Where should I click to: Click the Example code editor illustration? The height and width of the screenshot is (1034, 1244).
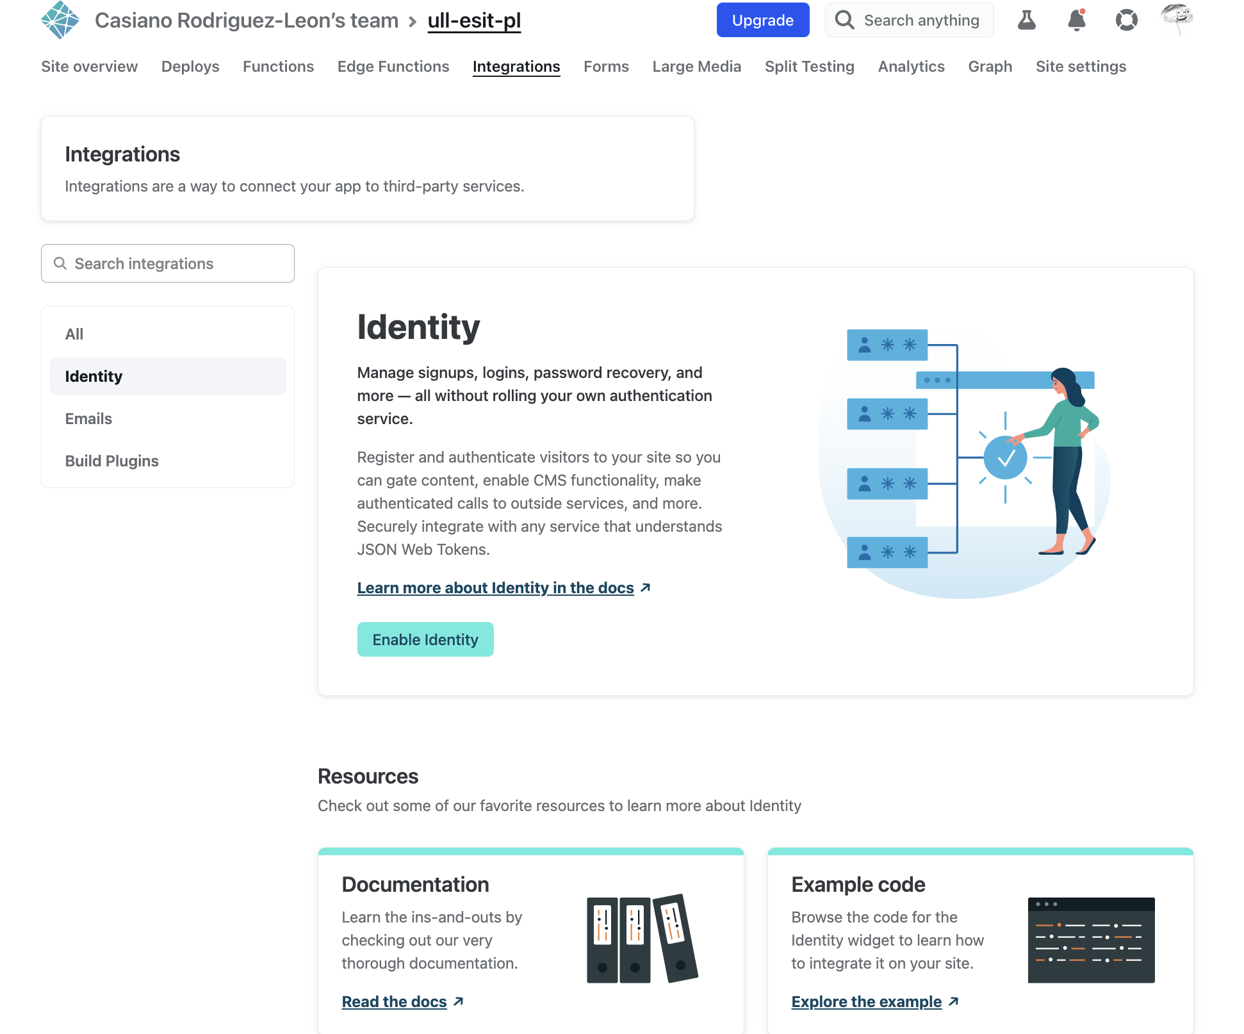coord(1091,940)
